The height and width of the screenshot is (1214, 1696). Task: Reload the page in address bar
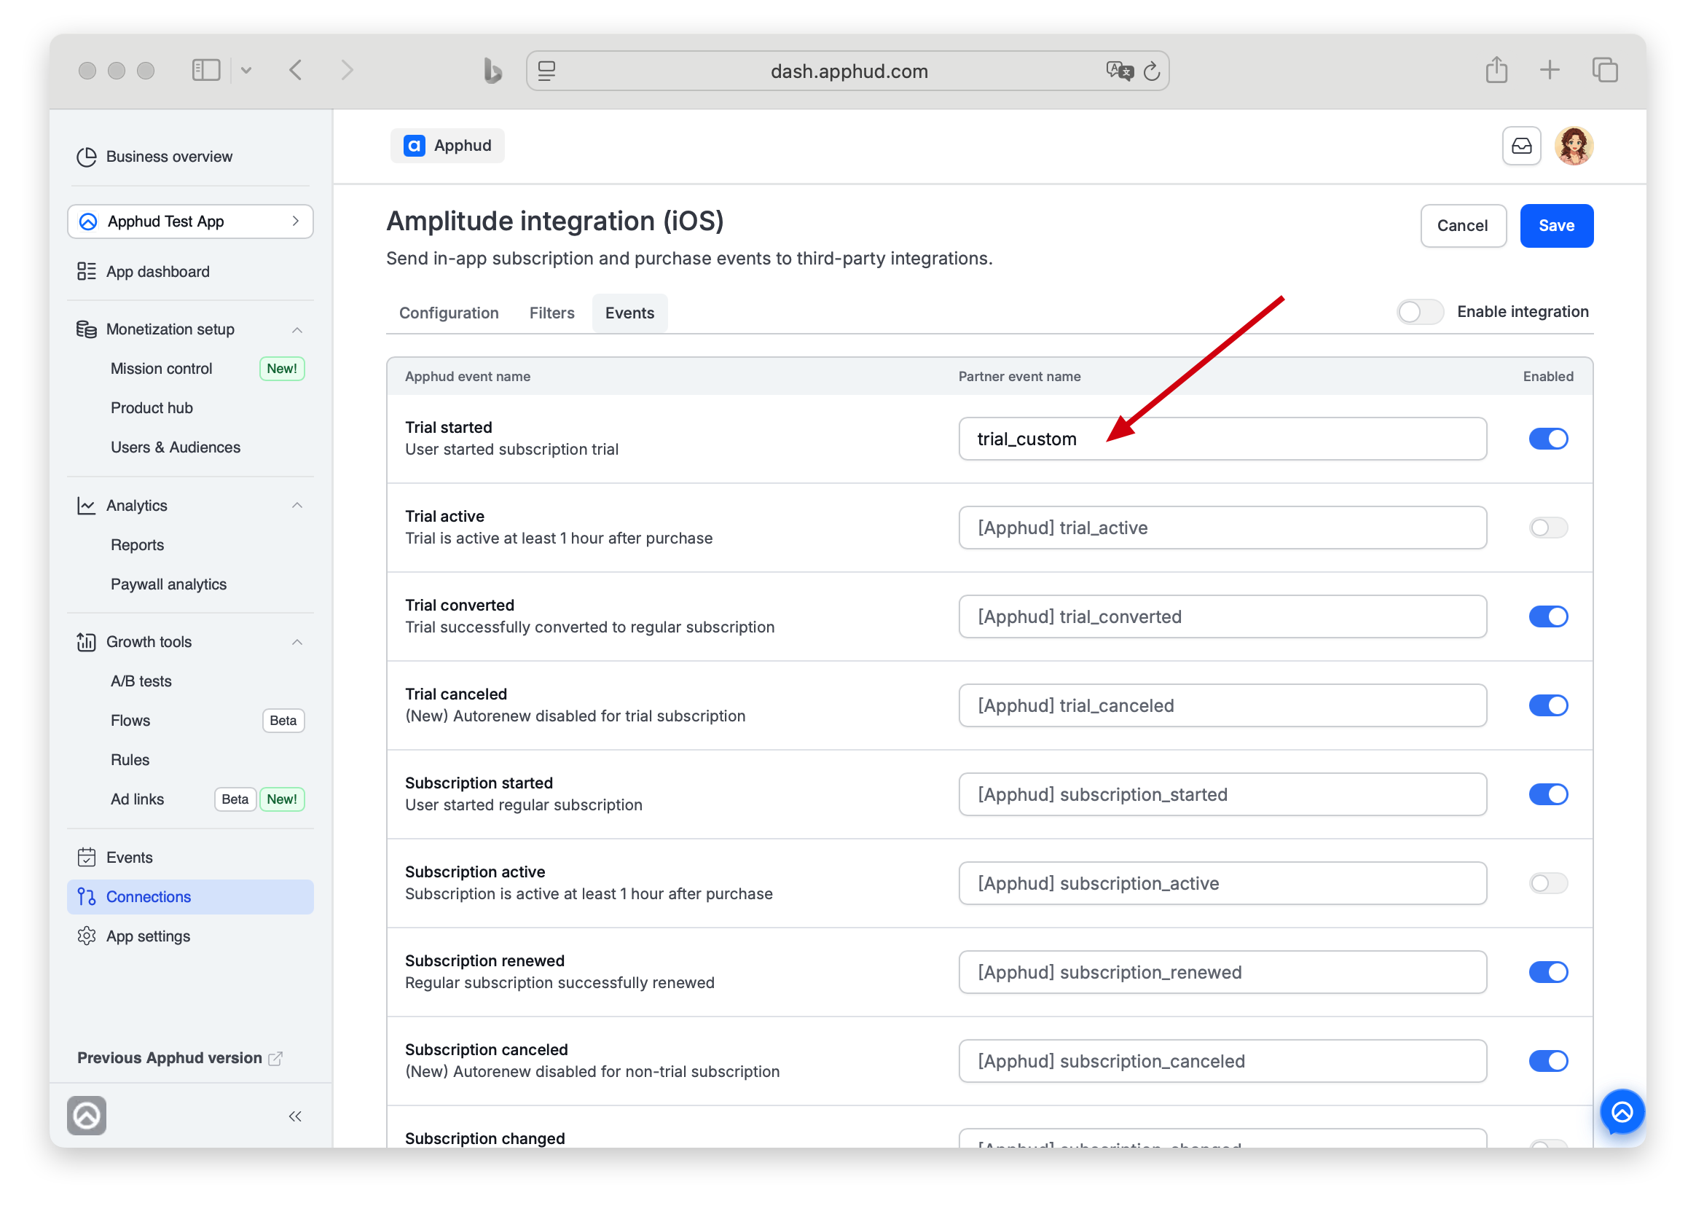click(1151, 71)
